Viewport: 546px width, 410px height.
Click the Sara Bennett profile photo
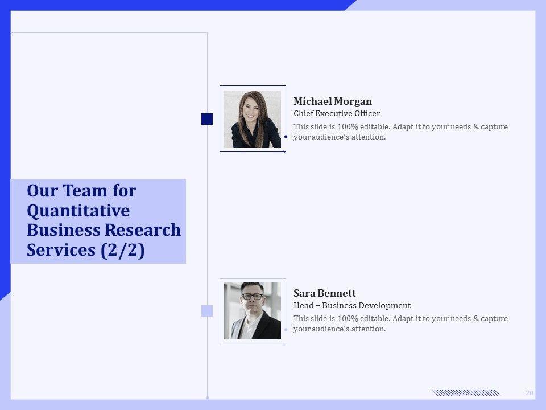[x=253, y=311]
